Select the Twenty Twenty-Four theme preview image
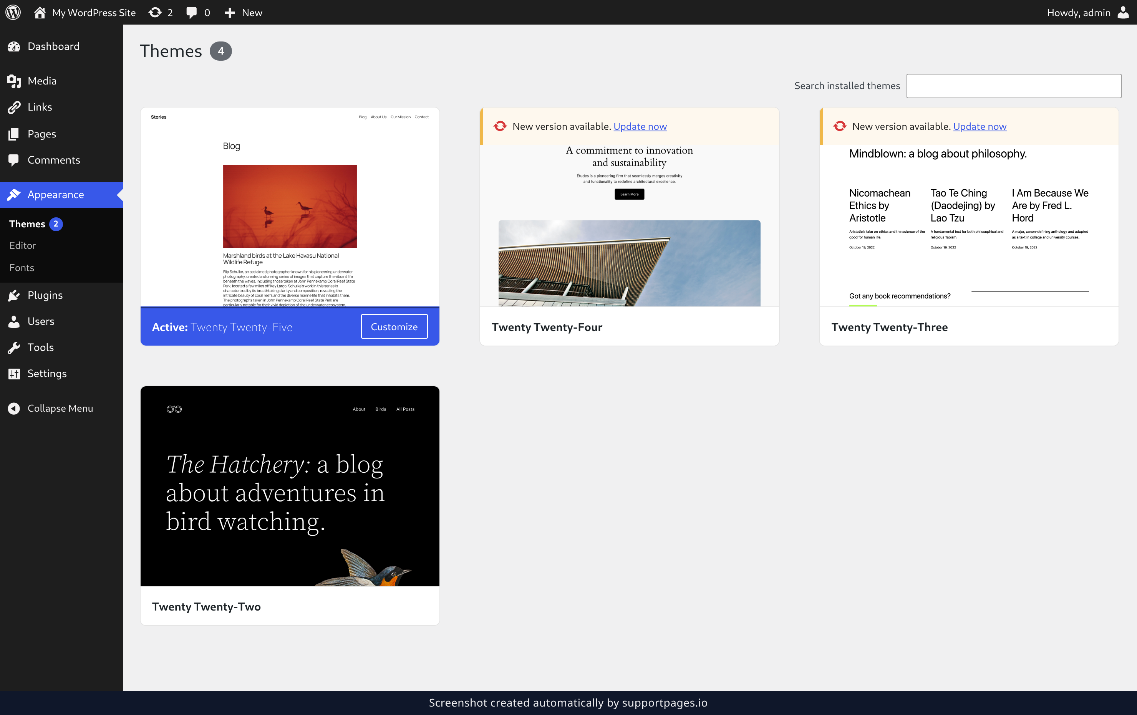 [x=630, y=226]
